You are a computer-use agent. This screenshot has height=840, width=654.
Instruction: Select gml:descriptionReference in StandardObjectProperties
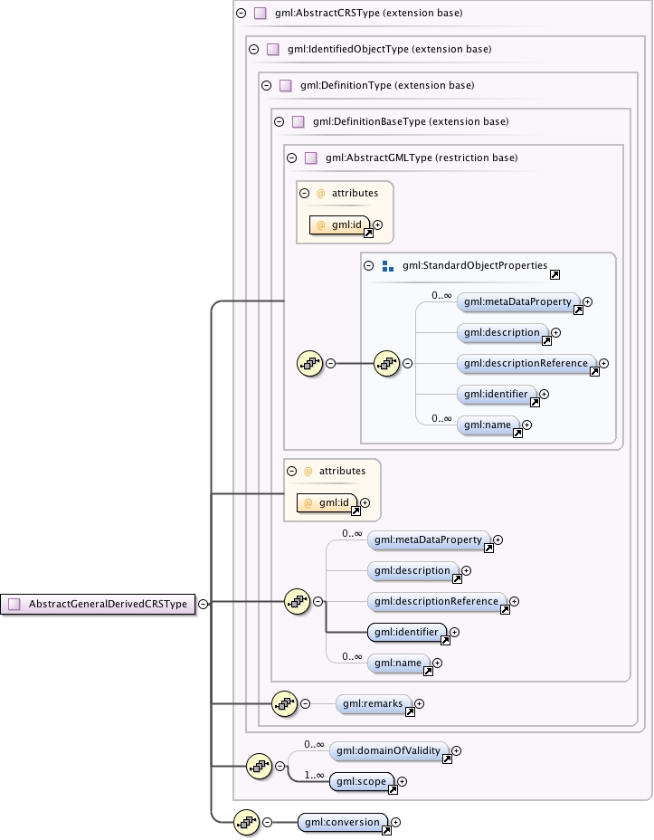pyautogui.click(x=526, y=364)
